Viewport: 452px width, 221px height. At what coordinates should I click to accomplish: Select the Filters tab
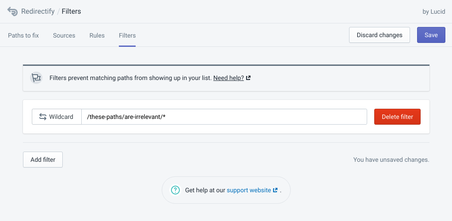pos(127,35)
